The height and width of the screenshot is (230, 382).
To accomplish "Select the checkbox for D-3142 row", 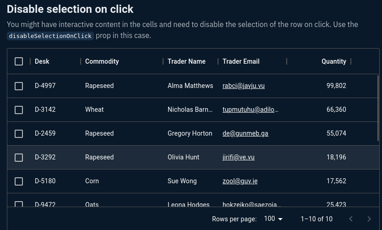I will (x=19, y=110).
